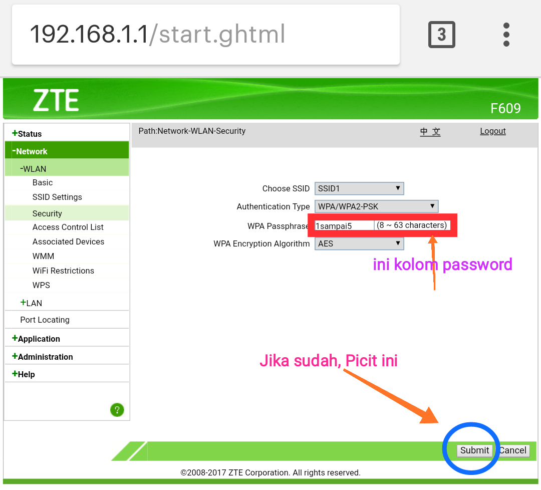Open the WMM page
Image resolution: width=541 pixels, height=490 pixels.
click(43, 256)
